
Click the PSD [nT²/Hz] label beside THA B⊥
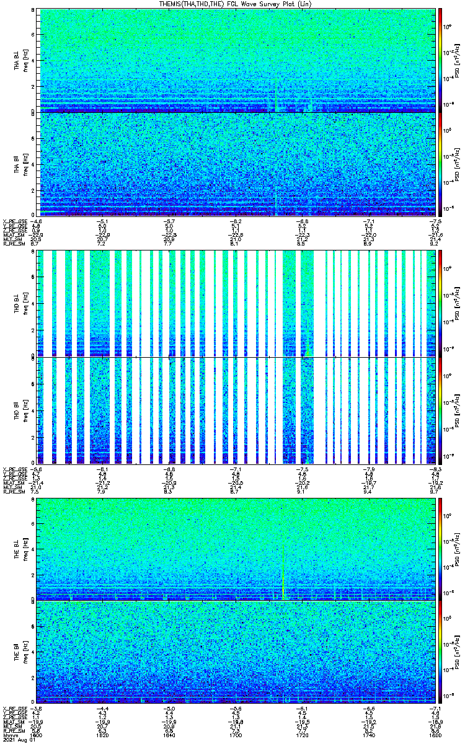tap(458, 60)
